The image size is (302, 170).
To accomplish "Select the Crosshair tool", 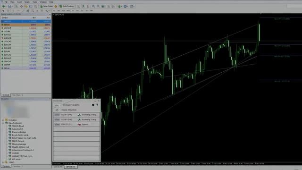I will click(x=8, y=11).
